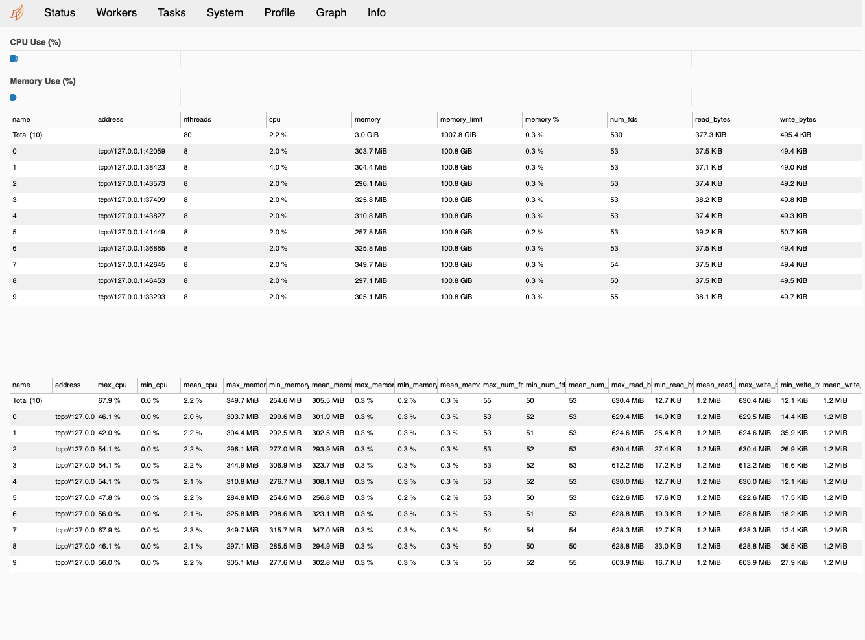Click Total (10) in the upper table

click(27, 135)
